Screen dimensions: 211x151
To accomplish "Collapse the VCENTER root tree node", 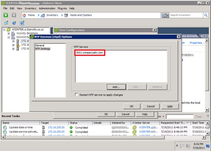I will point(4,30).
